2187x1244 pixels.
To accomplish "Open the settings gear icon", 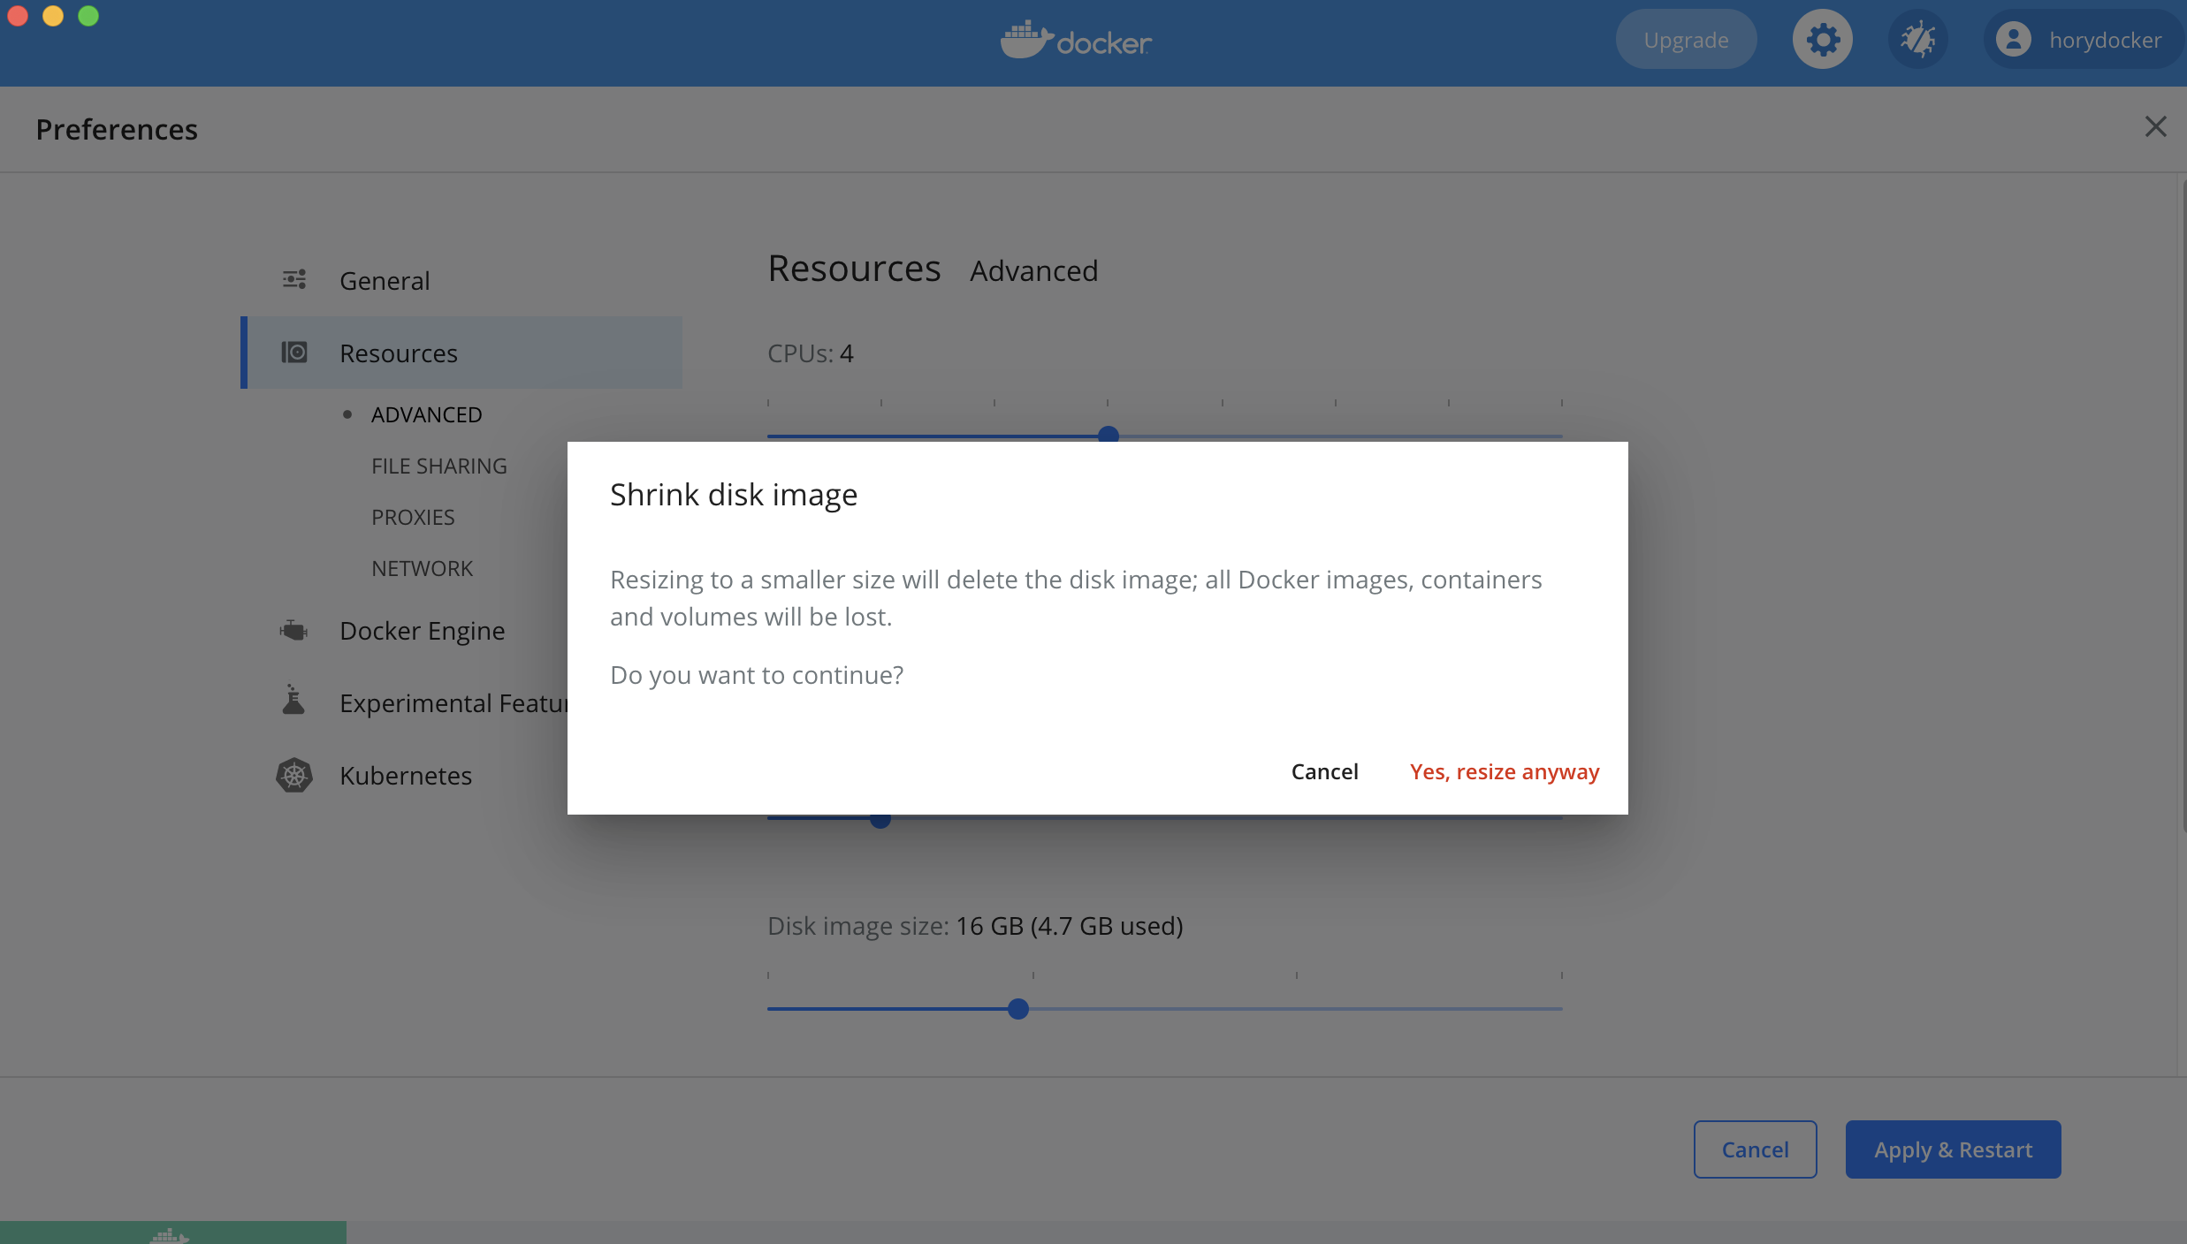I will [1822, 40].
